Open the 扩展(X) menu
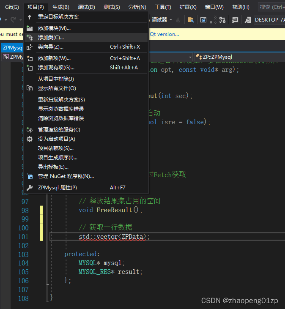This screenshot has width=285, height=309. click(188, 7)
